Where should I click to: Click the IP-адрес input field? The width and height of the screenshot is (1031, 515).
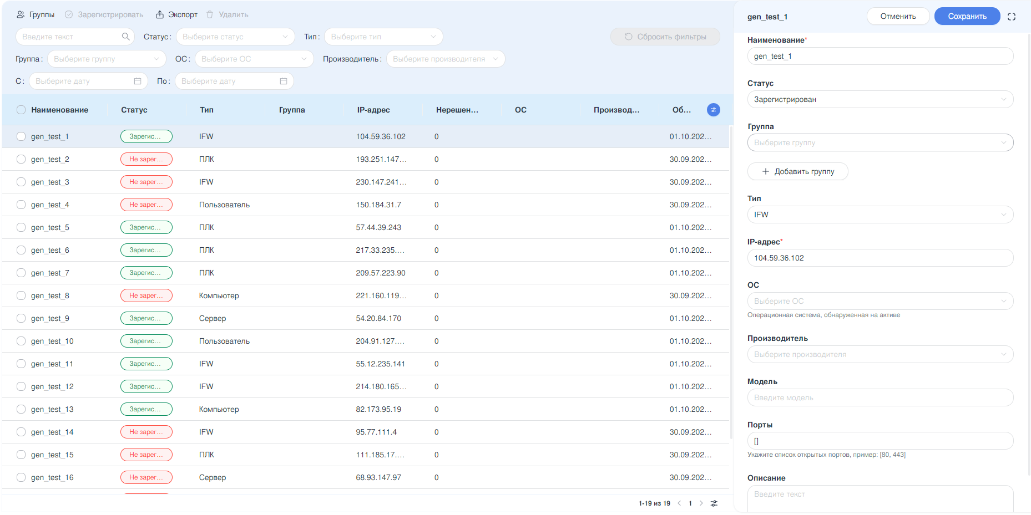[880, 258]
